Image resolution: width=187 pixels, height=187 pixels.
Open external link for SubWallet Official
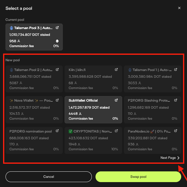pyautogui.click(x=116, y=100)
